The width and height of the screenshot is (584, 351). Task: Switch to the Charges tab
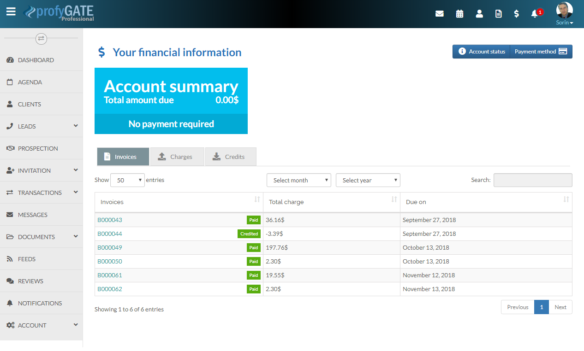pyautogui.click(x=177, y=156)
